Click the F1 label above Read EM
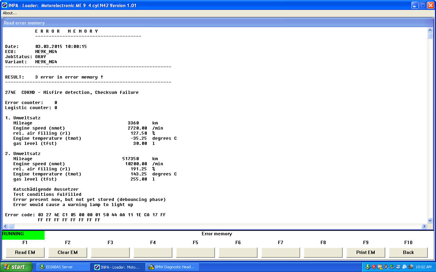 point(25,242)
